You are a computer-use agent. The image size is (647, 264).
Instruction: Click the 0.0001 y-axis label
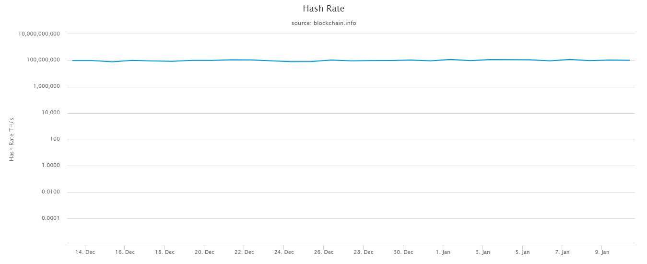[x=50, y=218]
